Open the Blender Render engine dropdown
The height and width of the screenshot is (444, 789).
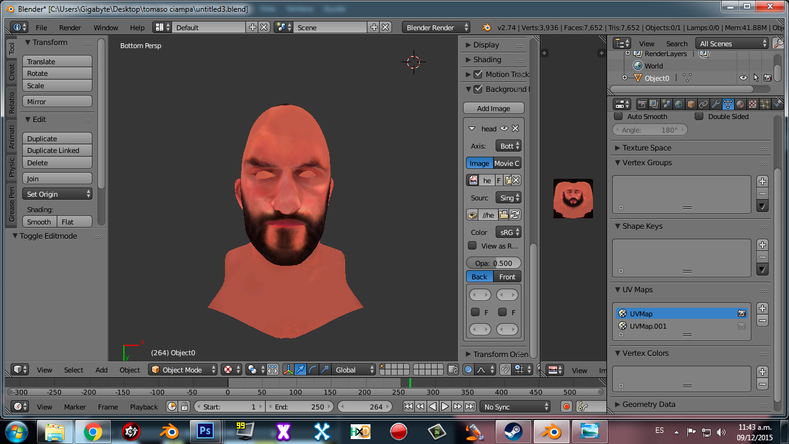pyautogui.click(x=436, y=27)
